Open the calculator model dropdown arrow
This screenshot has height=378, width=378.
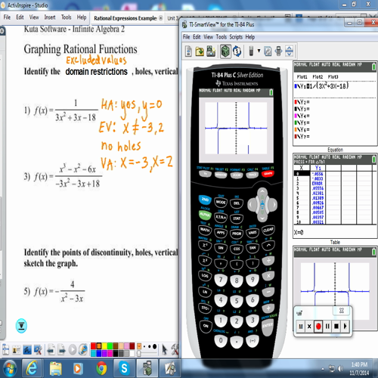(259, 51)
